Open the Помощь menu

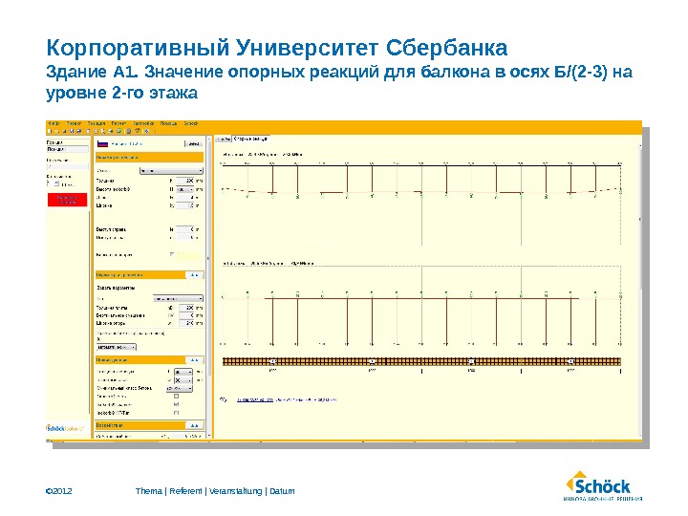click(168, 123)
